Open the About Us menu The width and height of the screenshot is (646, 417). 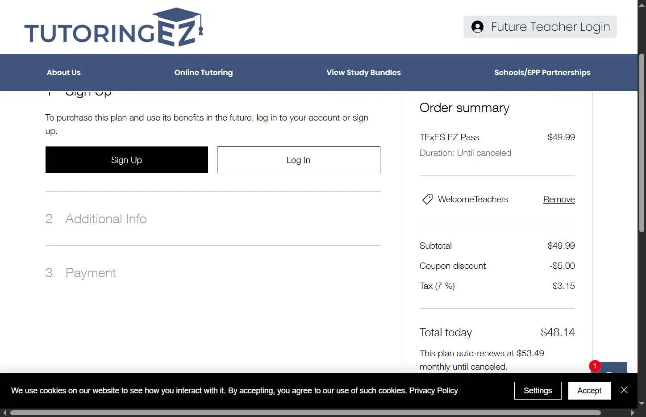click(x=64, y=72)
